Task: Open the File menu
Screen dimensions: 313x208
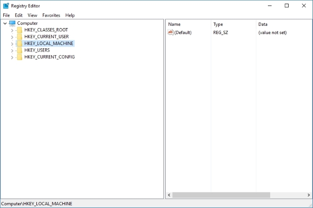Action: point(6,15)
